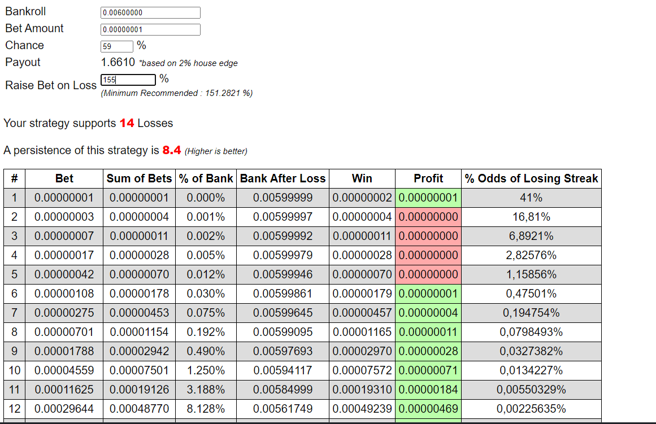Click the bet value 0.00029644 in row 12

tap(64, 409)
